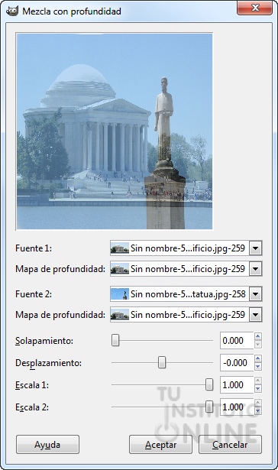Close the Mezcla con profundidad dialog
This screenshot has width=278, height=470.
pos(255,8)
